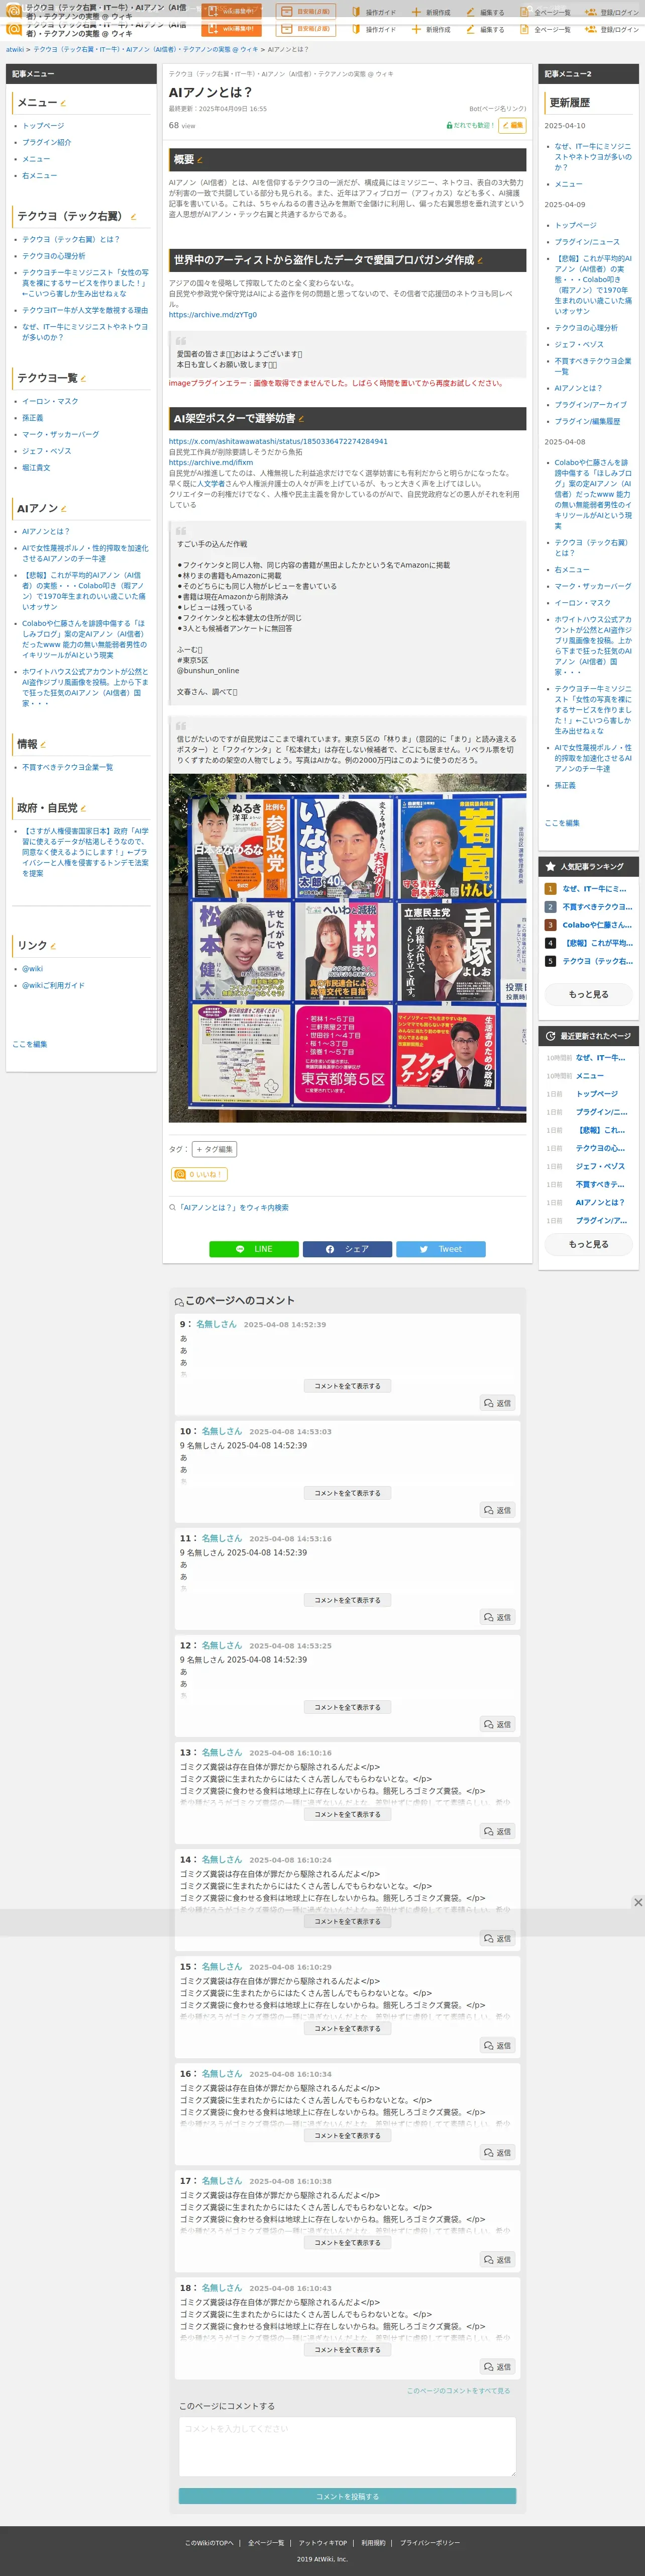Click edit pencil beside リンク heading
The height and width of the screenshot is (2576, 645).
click(53, 946)
